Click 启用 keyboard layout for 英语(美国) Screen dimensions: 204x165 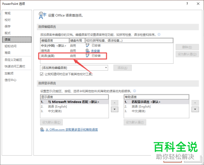tap(73, 56)
